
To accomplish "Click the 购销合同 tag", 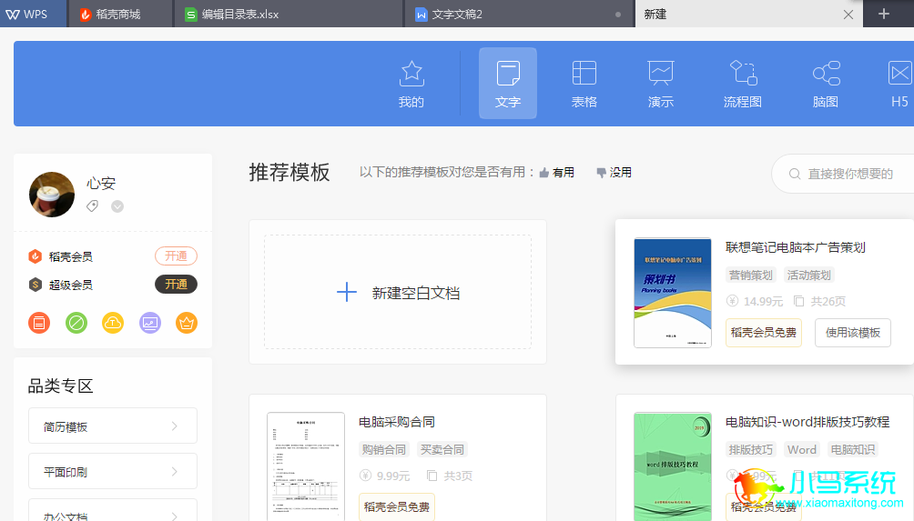I will point(383,449).
